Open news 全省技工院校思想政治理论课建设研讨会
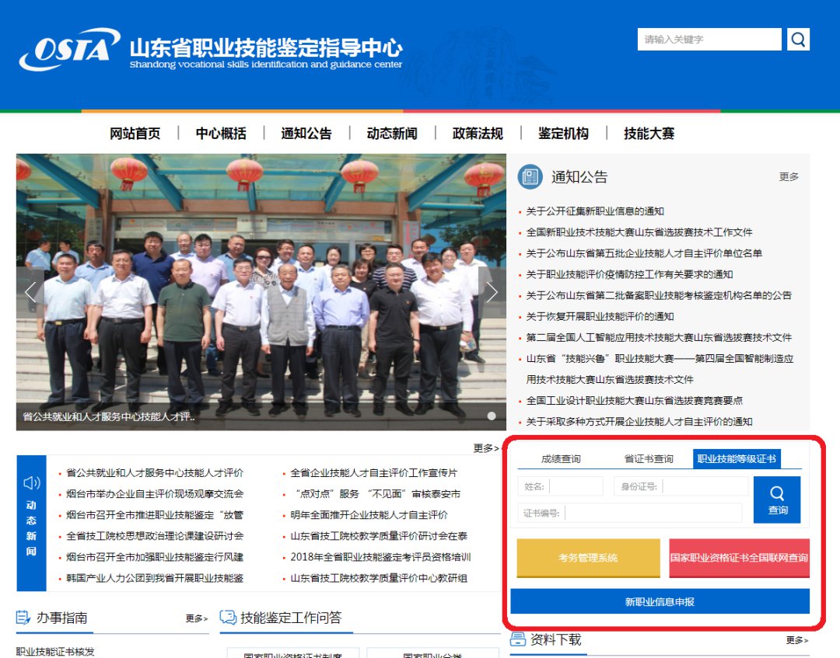Viewport: 840px width, 658px height. coord(154,536)
